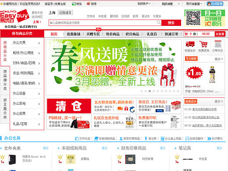Open the 清仓 clearance banner

click(x=69, y=106)
